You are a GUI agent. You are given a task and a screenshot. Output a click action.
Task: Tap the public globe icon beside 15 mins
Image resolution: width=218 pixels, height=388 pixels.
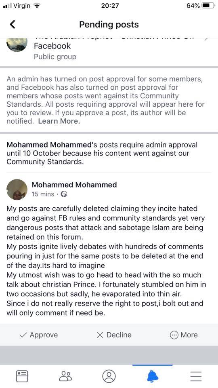pyautogui.click(x=64, y=194)
